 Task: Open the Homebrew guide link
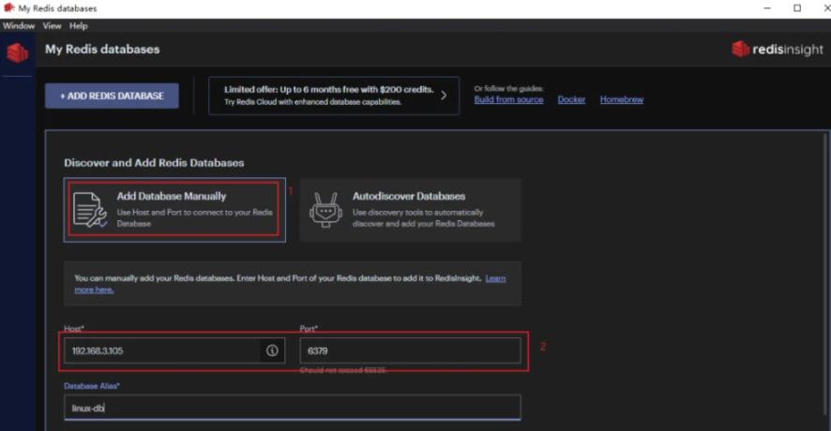622,99
